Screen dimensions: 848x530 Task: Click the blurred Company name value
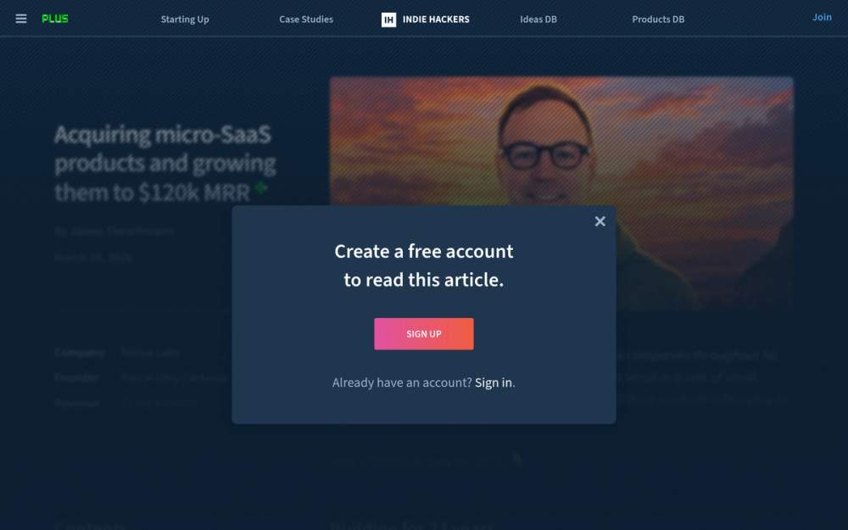(x=150, y=353)
